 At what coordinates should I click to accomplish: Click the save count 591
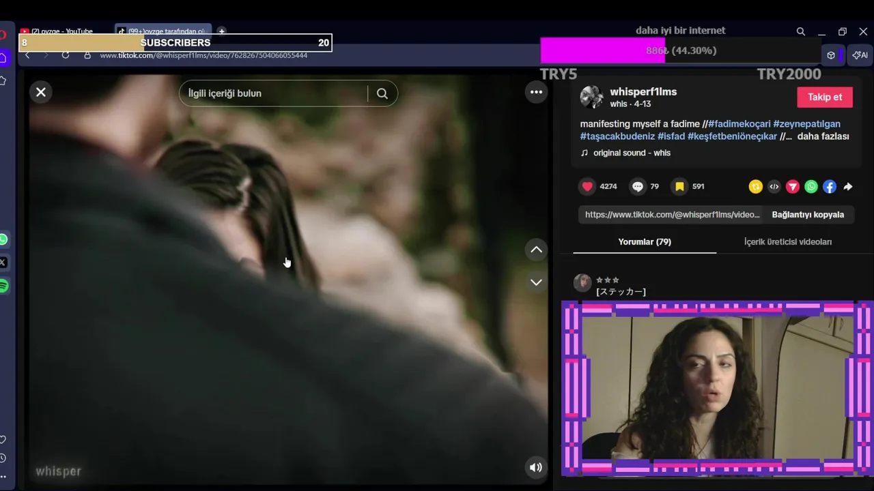(698, 186)
